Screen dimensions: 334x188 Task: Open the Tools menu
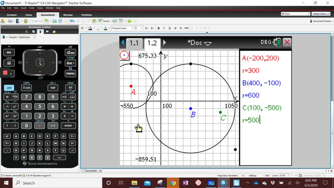(x=32, y=8)
